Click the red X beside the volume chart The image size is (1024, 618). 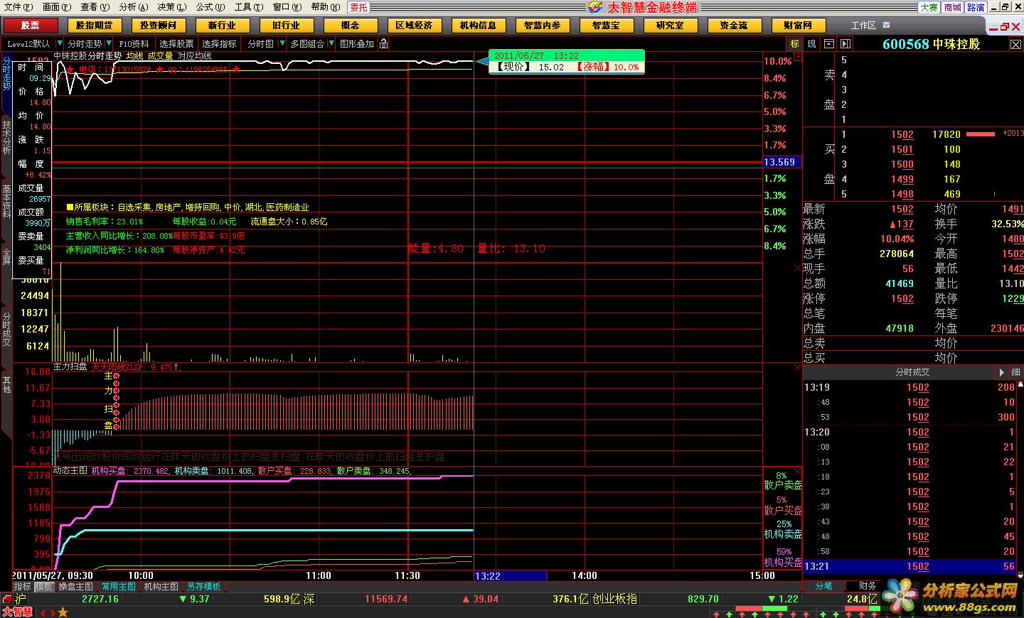click(x=797, y=269)
